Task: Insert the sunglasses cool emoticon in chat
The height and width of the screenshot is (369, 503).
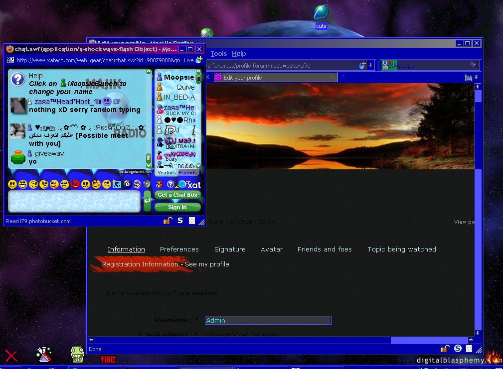Action: [x=65, y=184]
